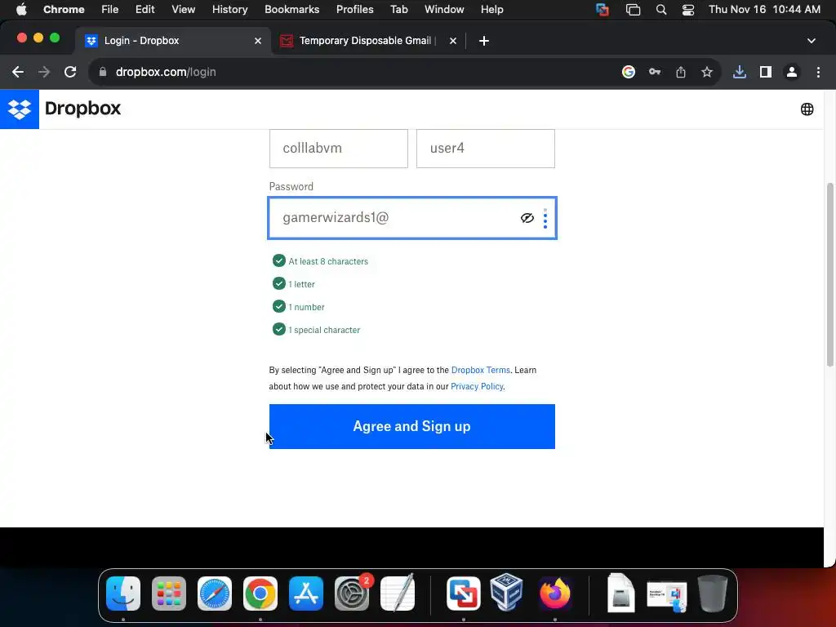Select the Login - Dropbox tab
Image resolution: width=836 pixels, height=627 pixels.
(x=173, y=41)
